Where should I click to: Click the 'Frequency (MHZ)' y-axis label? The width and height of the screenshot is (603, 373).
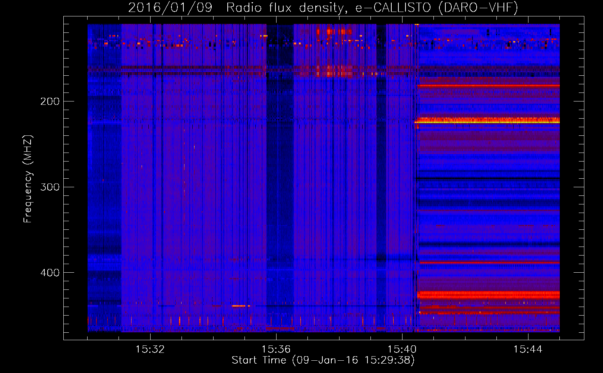(x=28, y=179)
